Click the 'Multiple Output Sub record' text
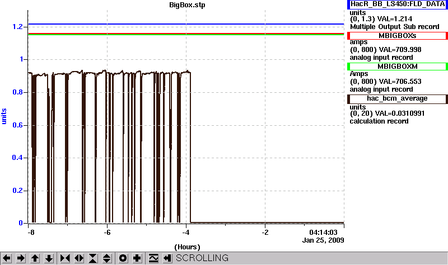 [x=395, y=27]
